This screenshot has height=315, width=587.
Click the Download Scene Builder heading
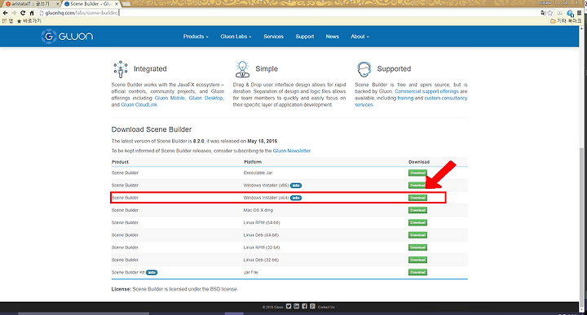(x=152, y=129)
